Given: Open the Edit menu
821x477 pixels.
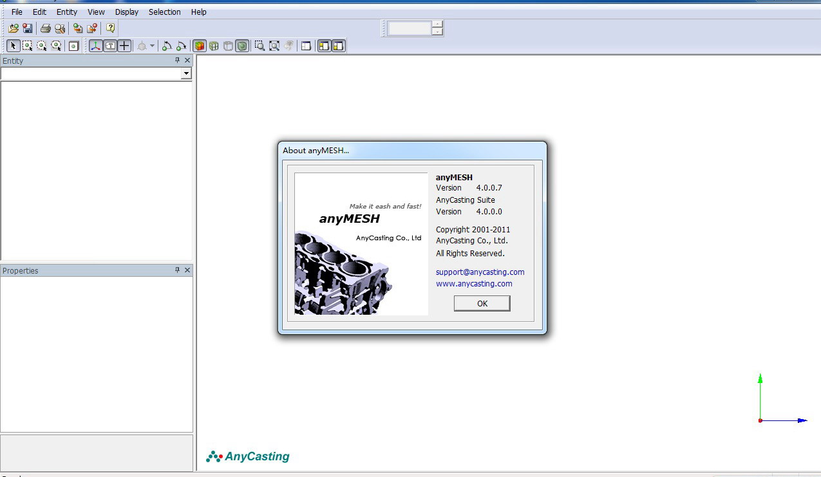Looking at the screenshot, I should coord(40,12).
